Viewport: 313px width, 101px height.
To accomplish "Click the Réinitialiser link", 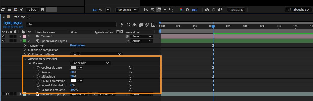I will coord(78,45).
